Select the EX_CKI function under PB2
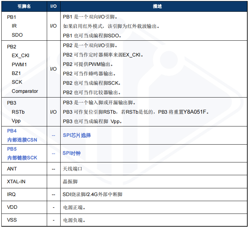 coord(21,55)
